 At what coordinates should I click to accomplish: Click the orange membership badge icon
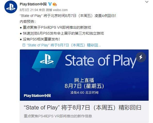pos(55,4)
